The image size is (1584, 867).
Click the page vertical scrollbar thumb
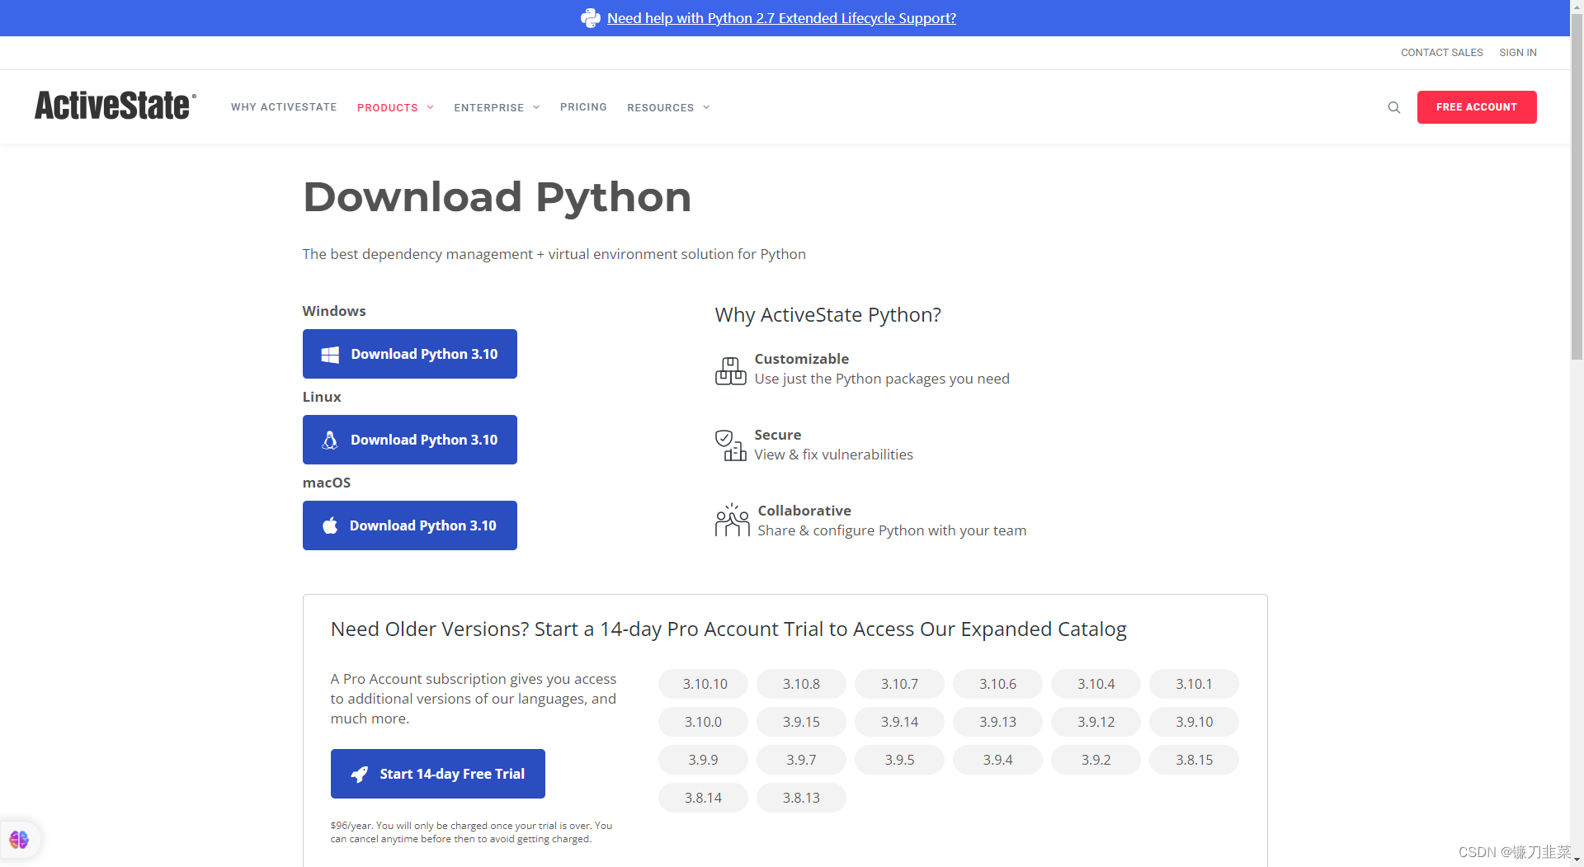(x=1577, y=186)
